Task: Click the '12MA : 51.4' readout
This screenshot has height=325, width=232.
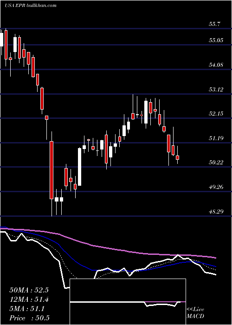Action: point(29,299)
